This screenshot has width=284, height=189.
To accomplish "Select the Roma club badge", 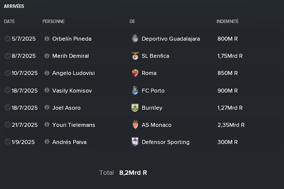I will (x=135, y=73).
